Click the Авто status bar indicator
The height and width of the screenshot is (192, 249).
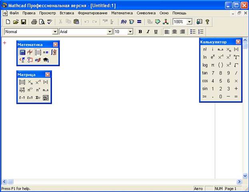(199, 189)
